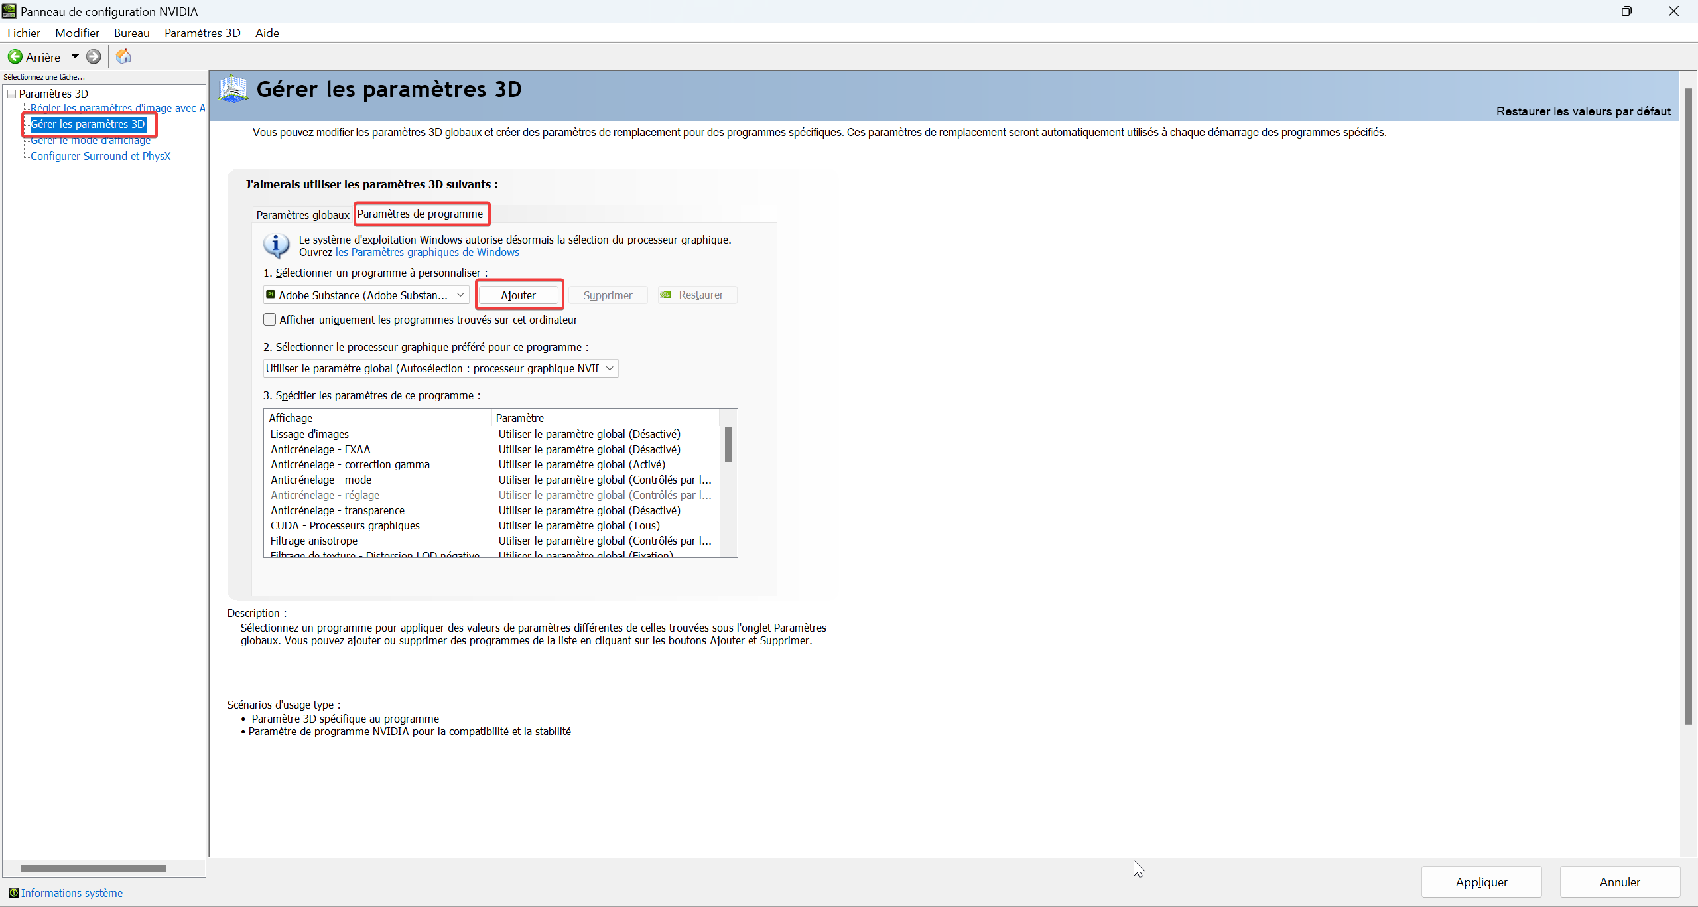Enable showing only programs found on computer
The image size is (1698, 907).
tap(270, 320)
